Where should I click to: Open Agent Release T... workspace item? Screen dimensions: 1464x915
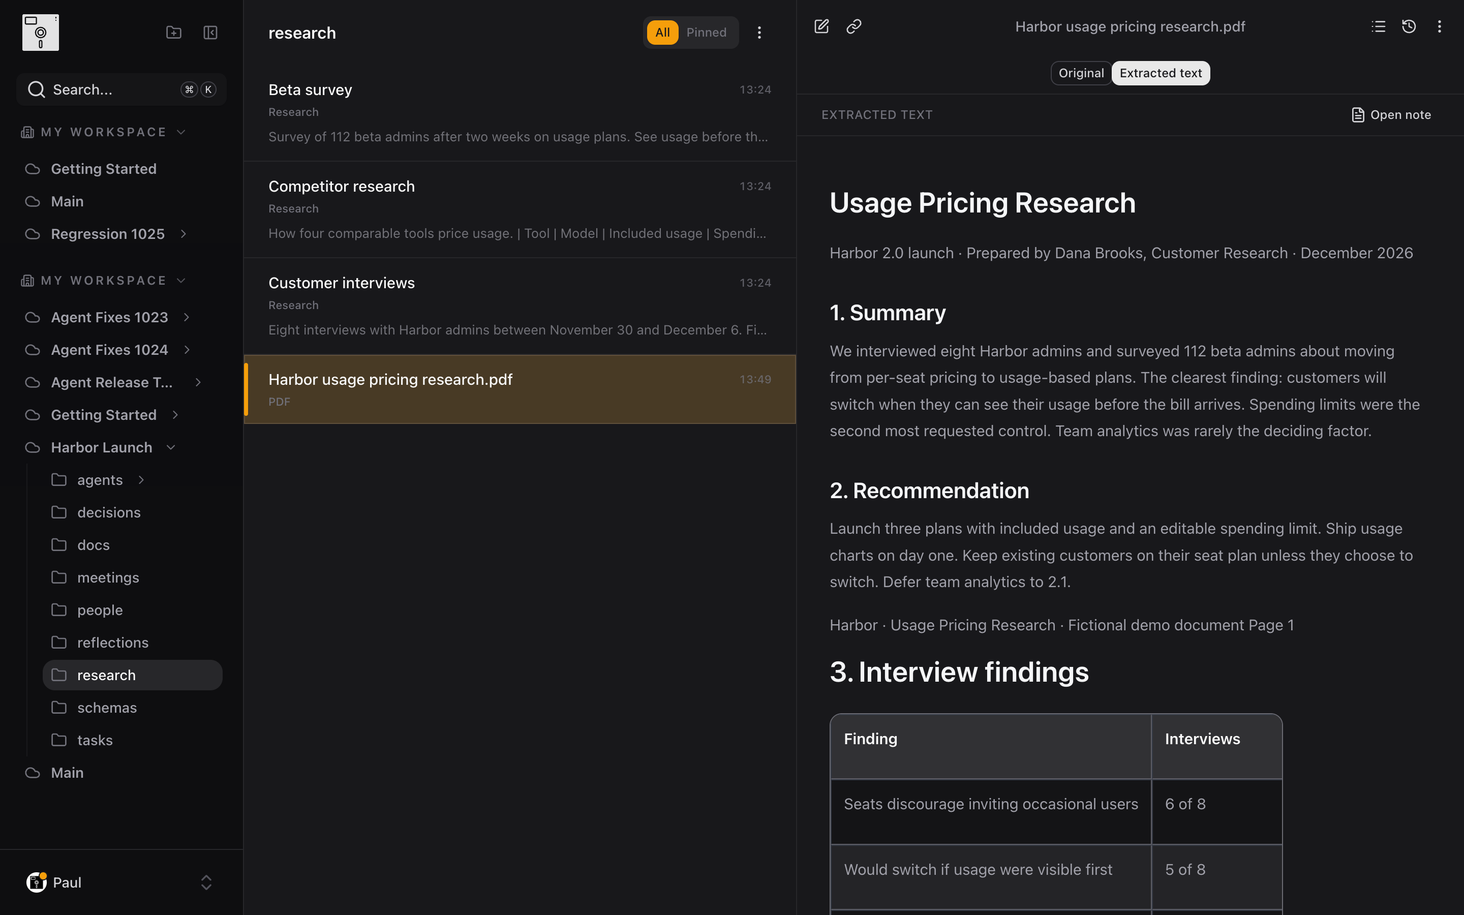[112, 382]
